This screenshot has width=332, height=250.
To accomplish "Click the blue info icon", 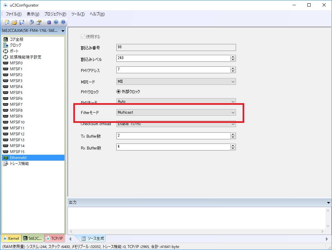I will pyautogui.click(x=63, y=22).
